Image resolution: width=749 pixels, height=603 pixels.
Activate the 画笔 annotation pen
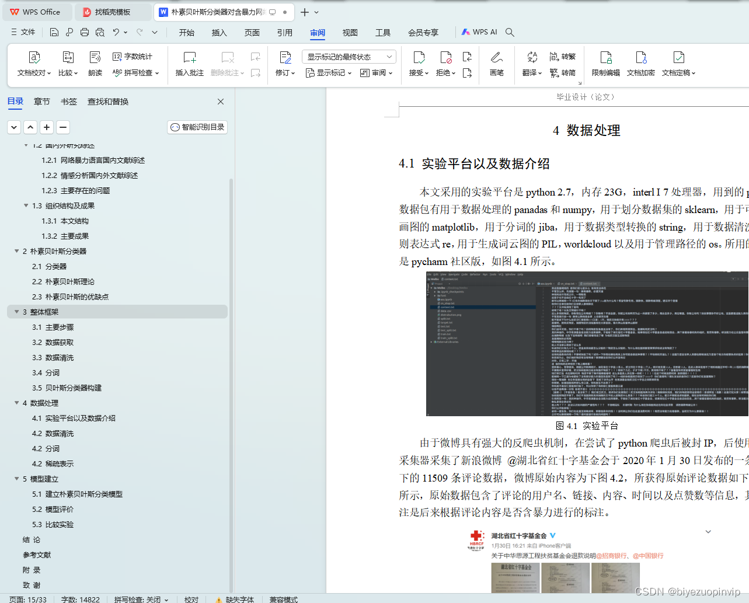496,64
